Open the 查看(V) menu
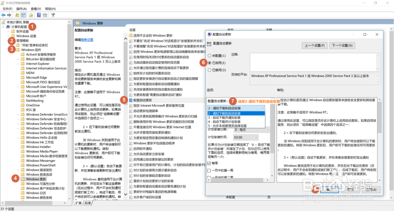The width and height of the screenshot is (394, 211). [36, 9]
